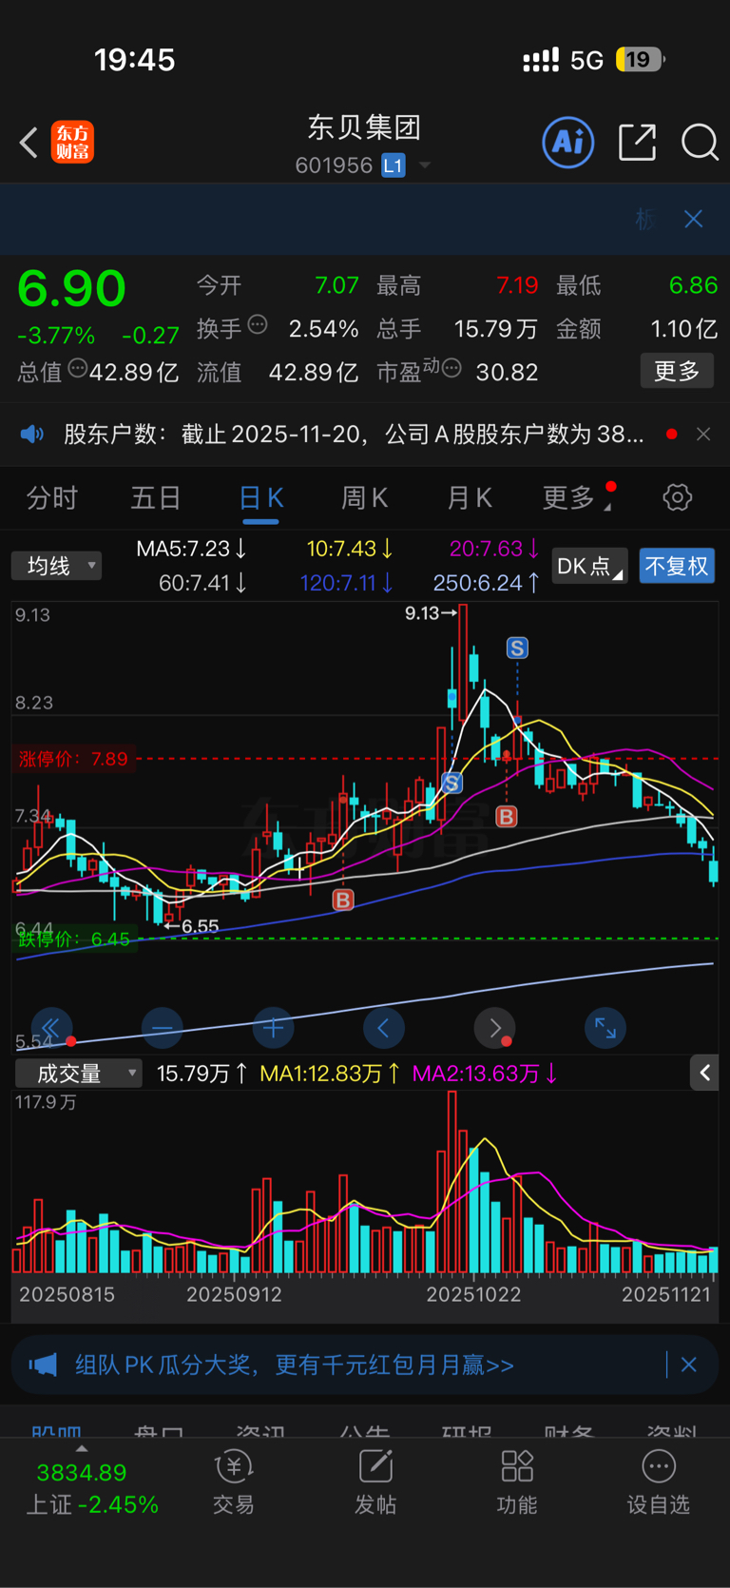
Task: Expand chart to fullscreen icon
Action: click(605, 1028)
